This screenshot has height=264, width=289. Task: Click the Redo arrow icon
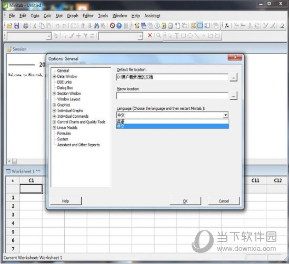[65, 26]
